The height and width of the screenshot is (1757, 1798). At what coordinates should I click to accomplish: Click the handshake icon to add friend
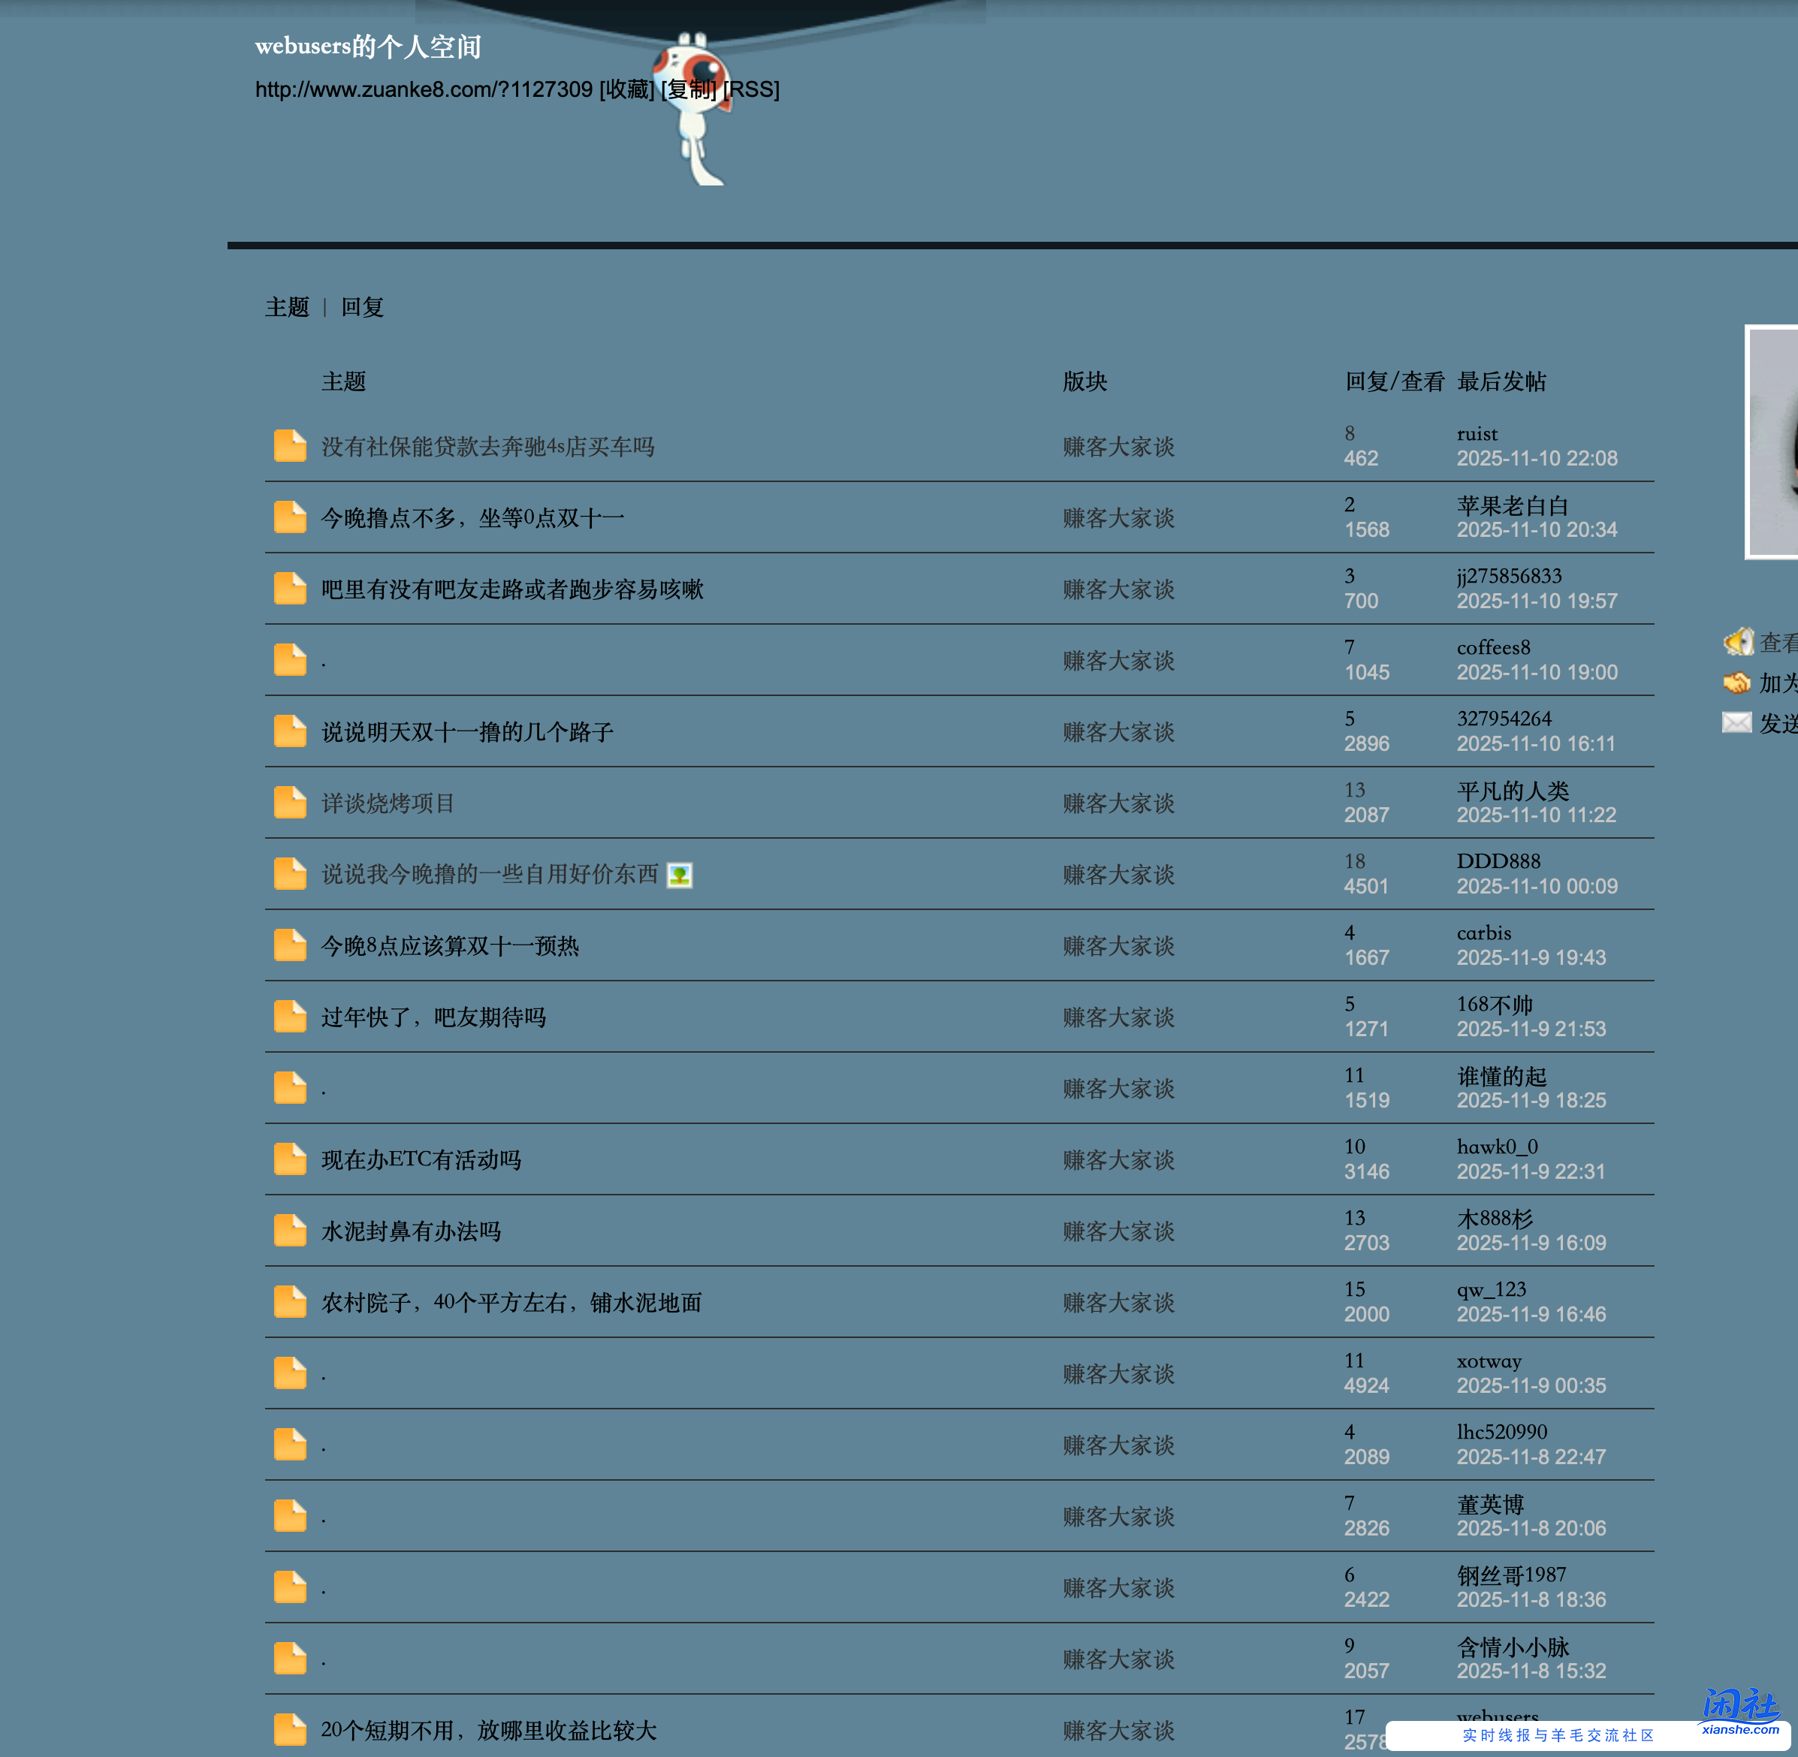tap(1739, 683)
